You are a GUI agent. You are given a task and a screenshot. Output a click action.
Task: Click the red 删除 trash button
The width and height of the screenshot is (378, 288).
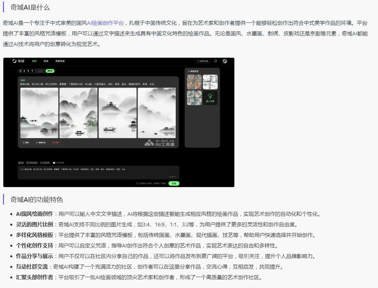[56, 143]
